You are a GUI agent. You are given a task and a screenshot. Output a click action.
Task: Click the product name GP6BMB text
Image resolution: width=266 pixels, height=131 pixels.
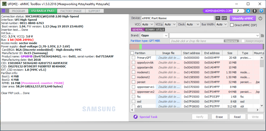pos(27,56)
